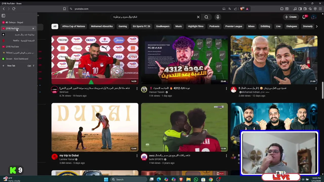Screen dimensions: 324x182
Task: Open File Explorer from the taskbar
Action: point(188,179)
